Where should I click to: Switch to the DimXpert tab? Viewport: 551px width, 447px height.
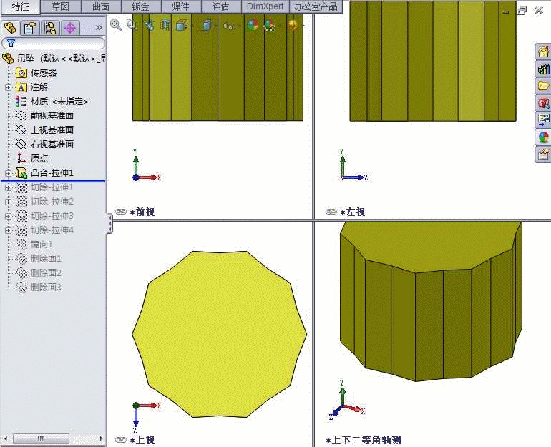(265, 6)
